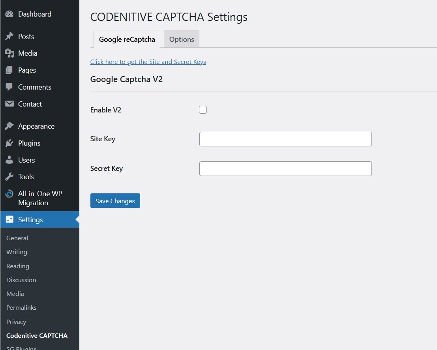Click the Comments bubble icon
The height and width of the screenshot is (350, 437).
9,87
